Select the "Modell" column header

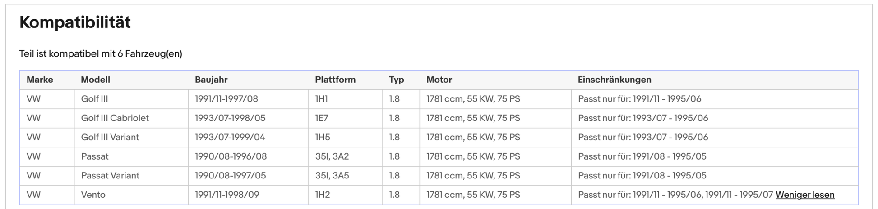(95, 80)
